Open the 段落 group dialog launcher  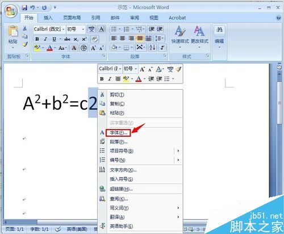click(165, 56)
